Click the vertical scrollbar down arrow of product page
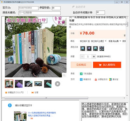Screen dimensions: 130x121 coord(127,95)
